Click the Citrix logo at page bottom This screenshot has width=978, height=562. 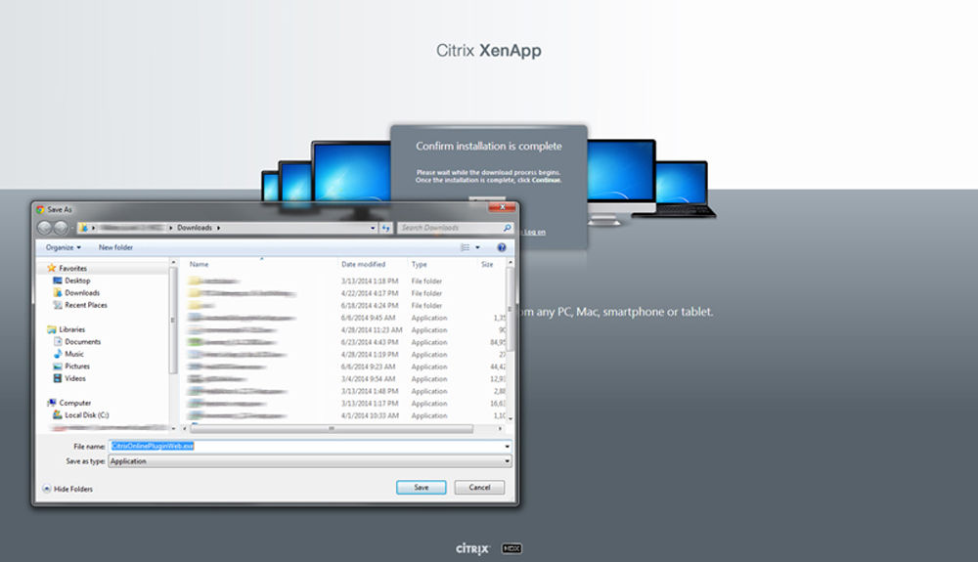pos(473,548)
